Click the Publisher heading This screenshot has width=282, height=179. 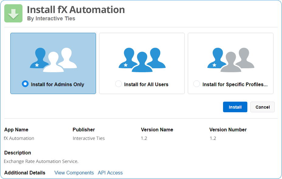click(x=84, y=130)
